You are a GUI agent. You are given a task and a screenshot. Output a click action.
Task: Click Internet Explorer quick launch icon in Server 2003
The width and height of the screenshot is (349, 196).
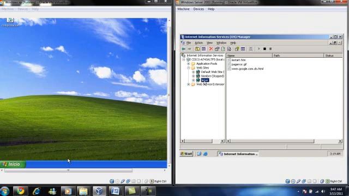click(206, 154)
